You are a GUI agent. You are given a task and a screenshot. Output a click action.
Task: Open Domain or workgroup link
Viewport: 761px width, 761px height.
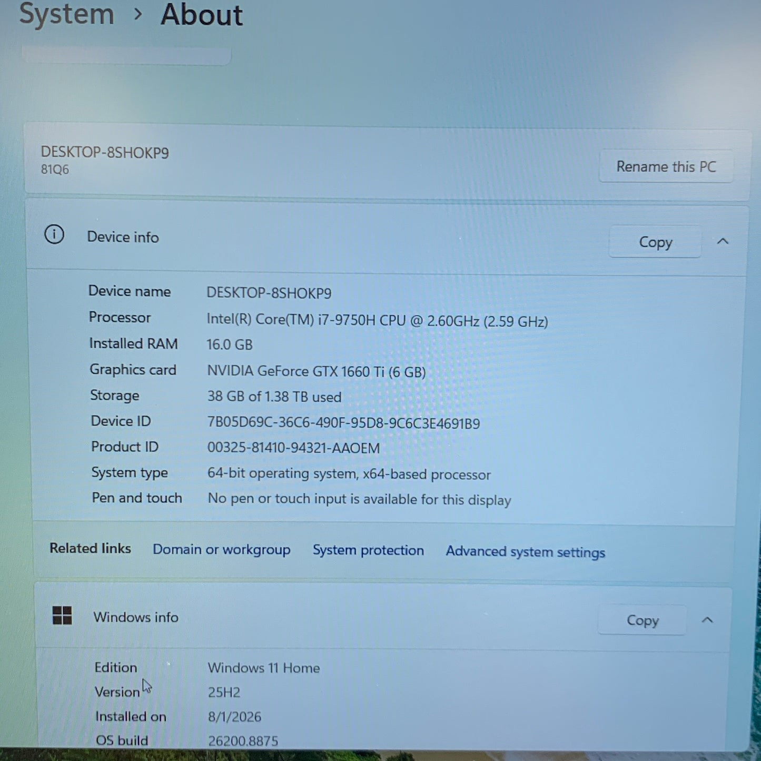[222, 549]
